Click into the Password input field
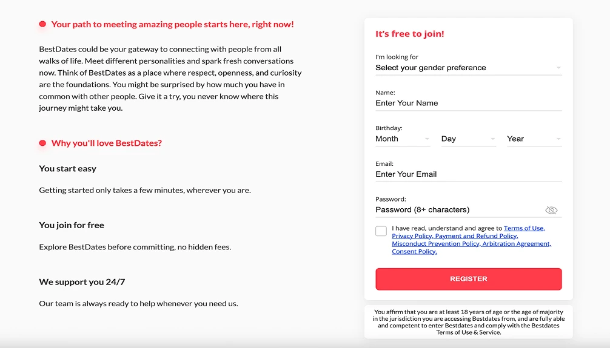This screenshot has height=348, width=610. tap(458, 210)
